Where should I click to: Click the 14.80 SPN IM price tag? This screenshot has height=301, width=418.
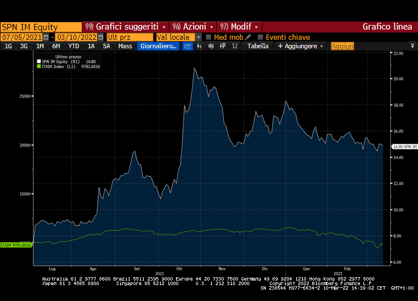404,147
